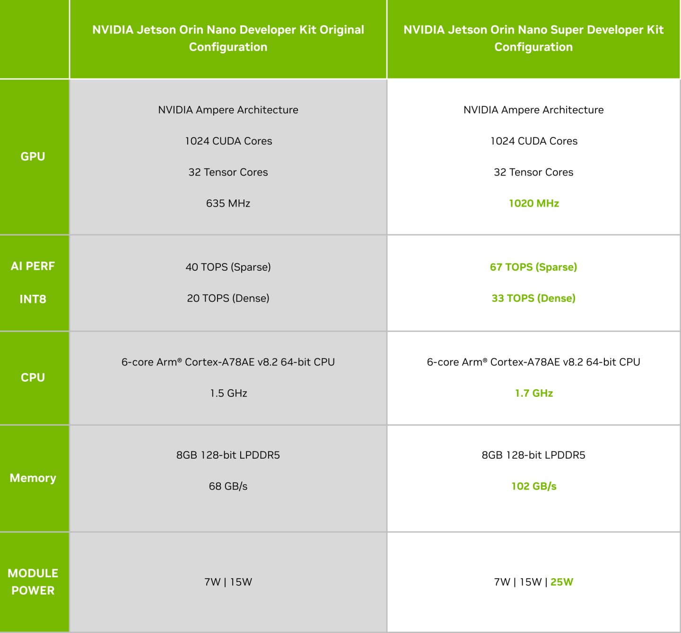681x633 pixels.
Task: Select the AI PERF row label
Action: click(x=33, y=266)
